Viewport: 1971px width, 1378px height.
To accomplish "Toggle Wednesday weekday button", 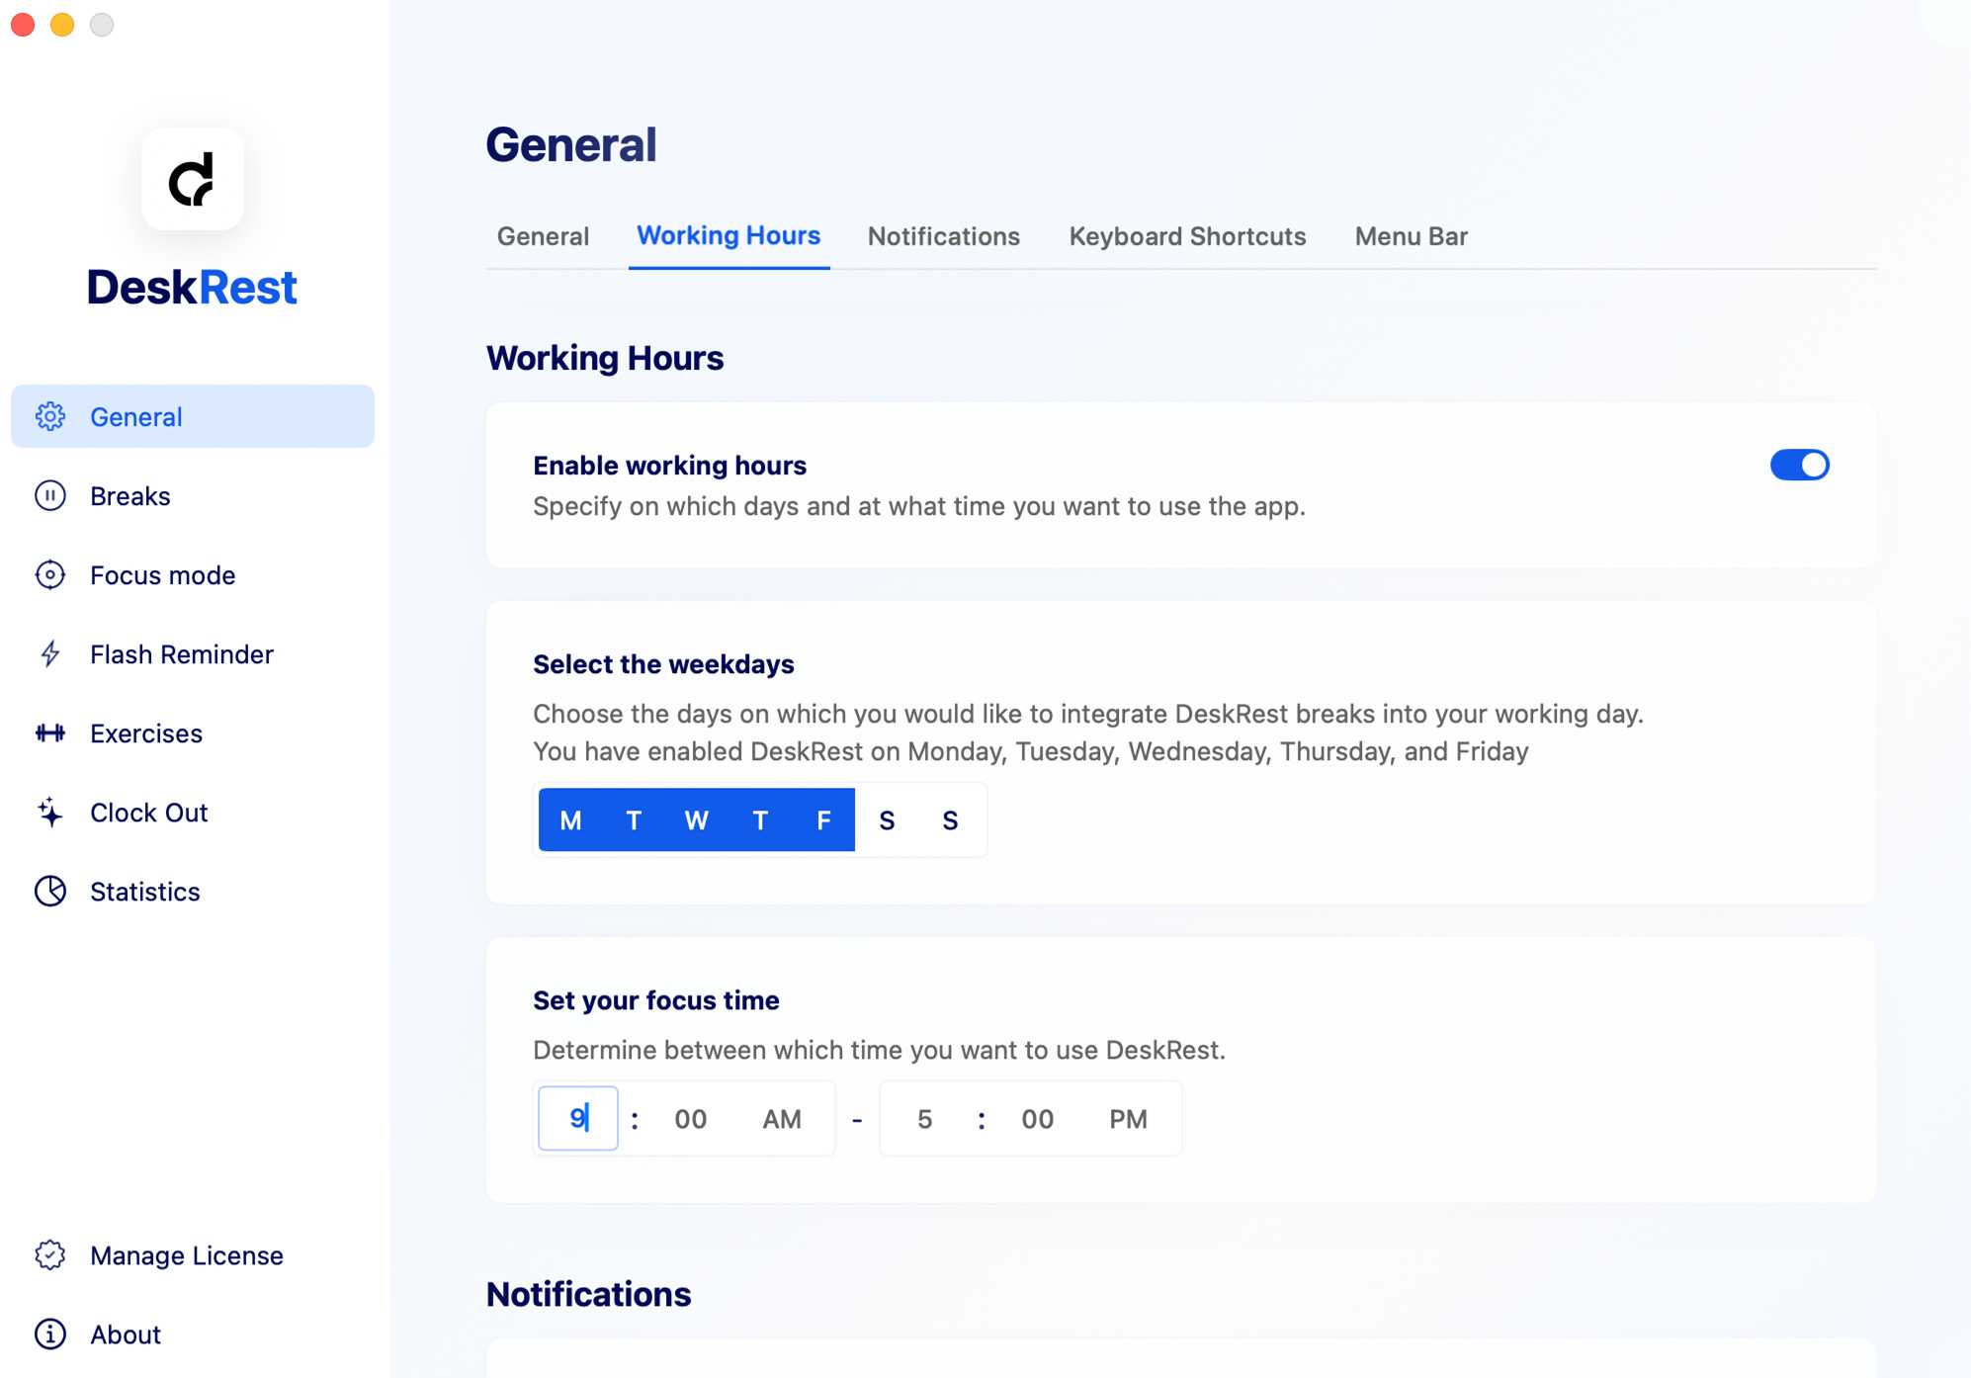I will coord(697,819).
